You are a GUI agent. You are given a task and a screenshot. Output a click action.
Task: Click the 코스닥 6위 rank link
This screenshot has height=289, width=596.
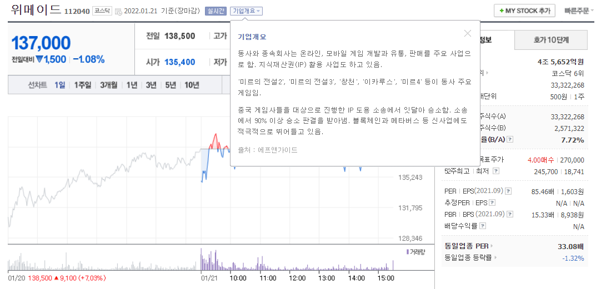tap(567, 73)
